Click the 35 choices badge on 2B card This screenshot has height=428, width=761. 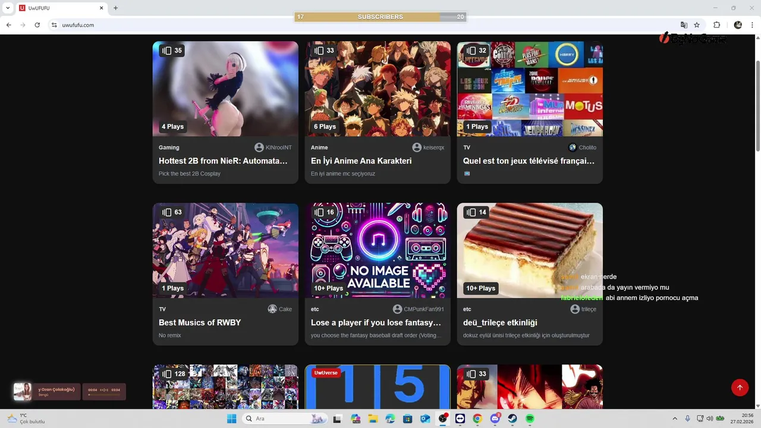pos(172,51)
